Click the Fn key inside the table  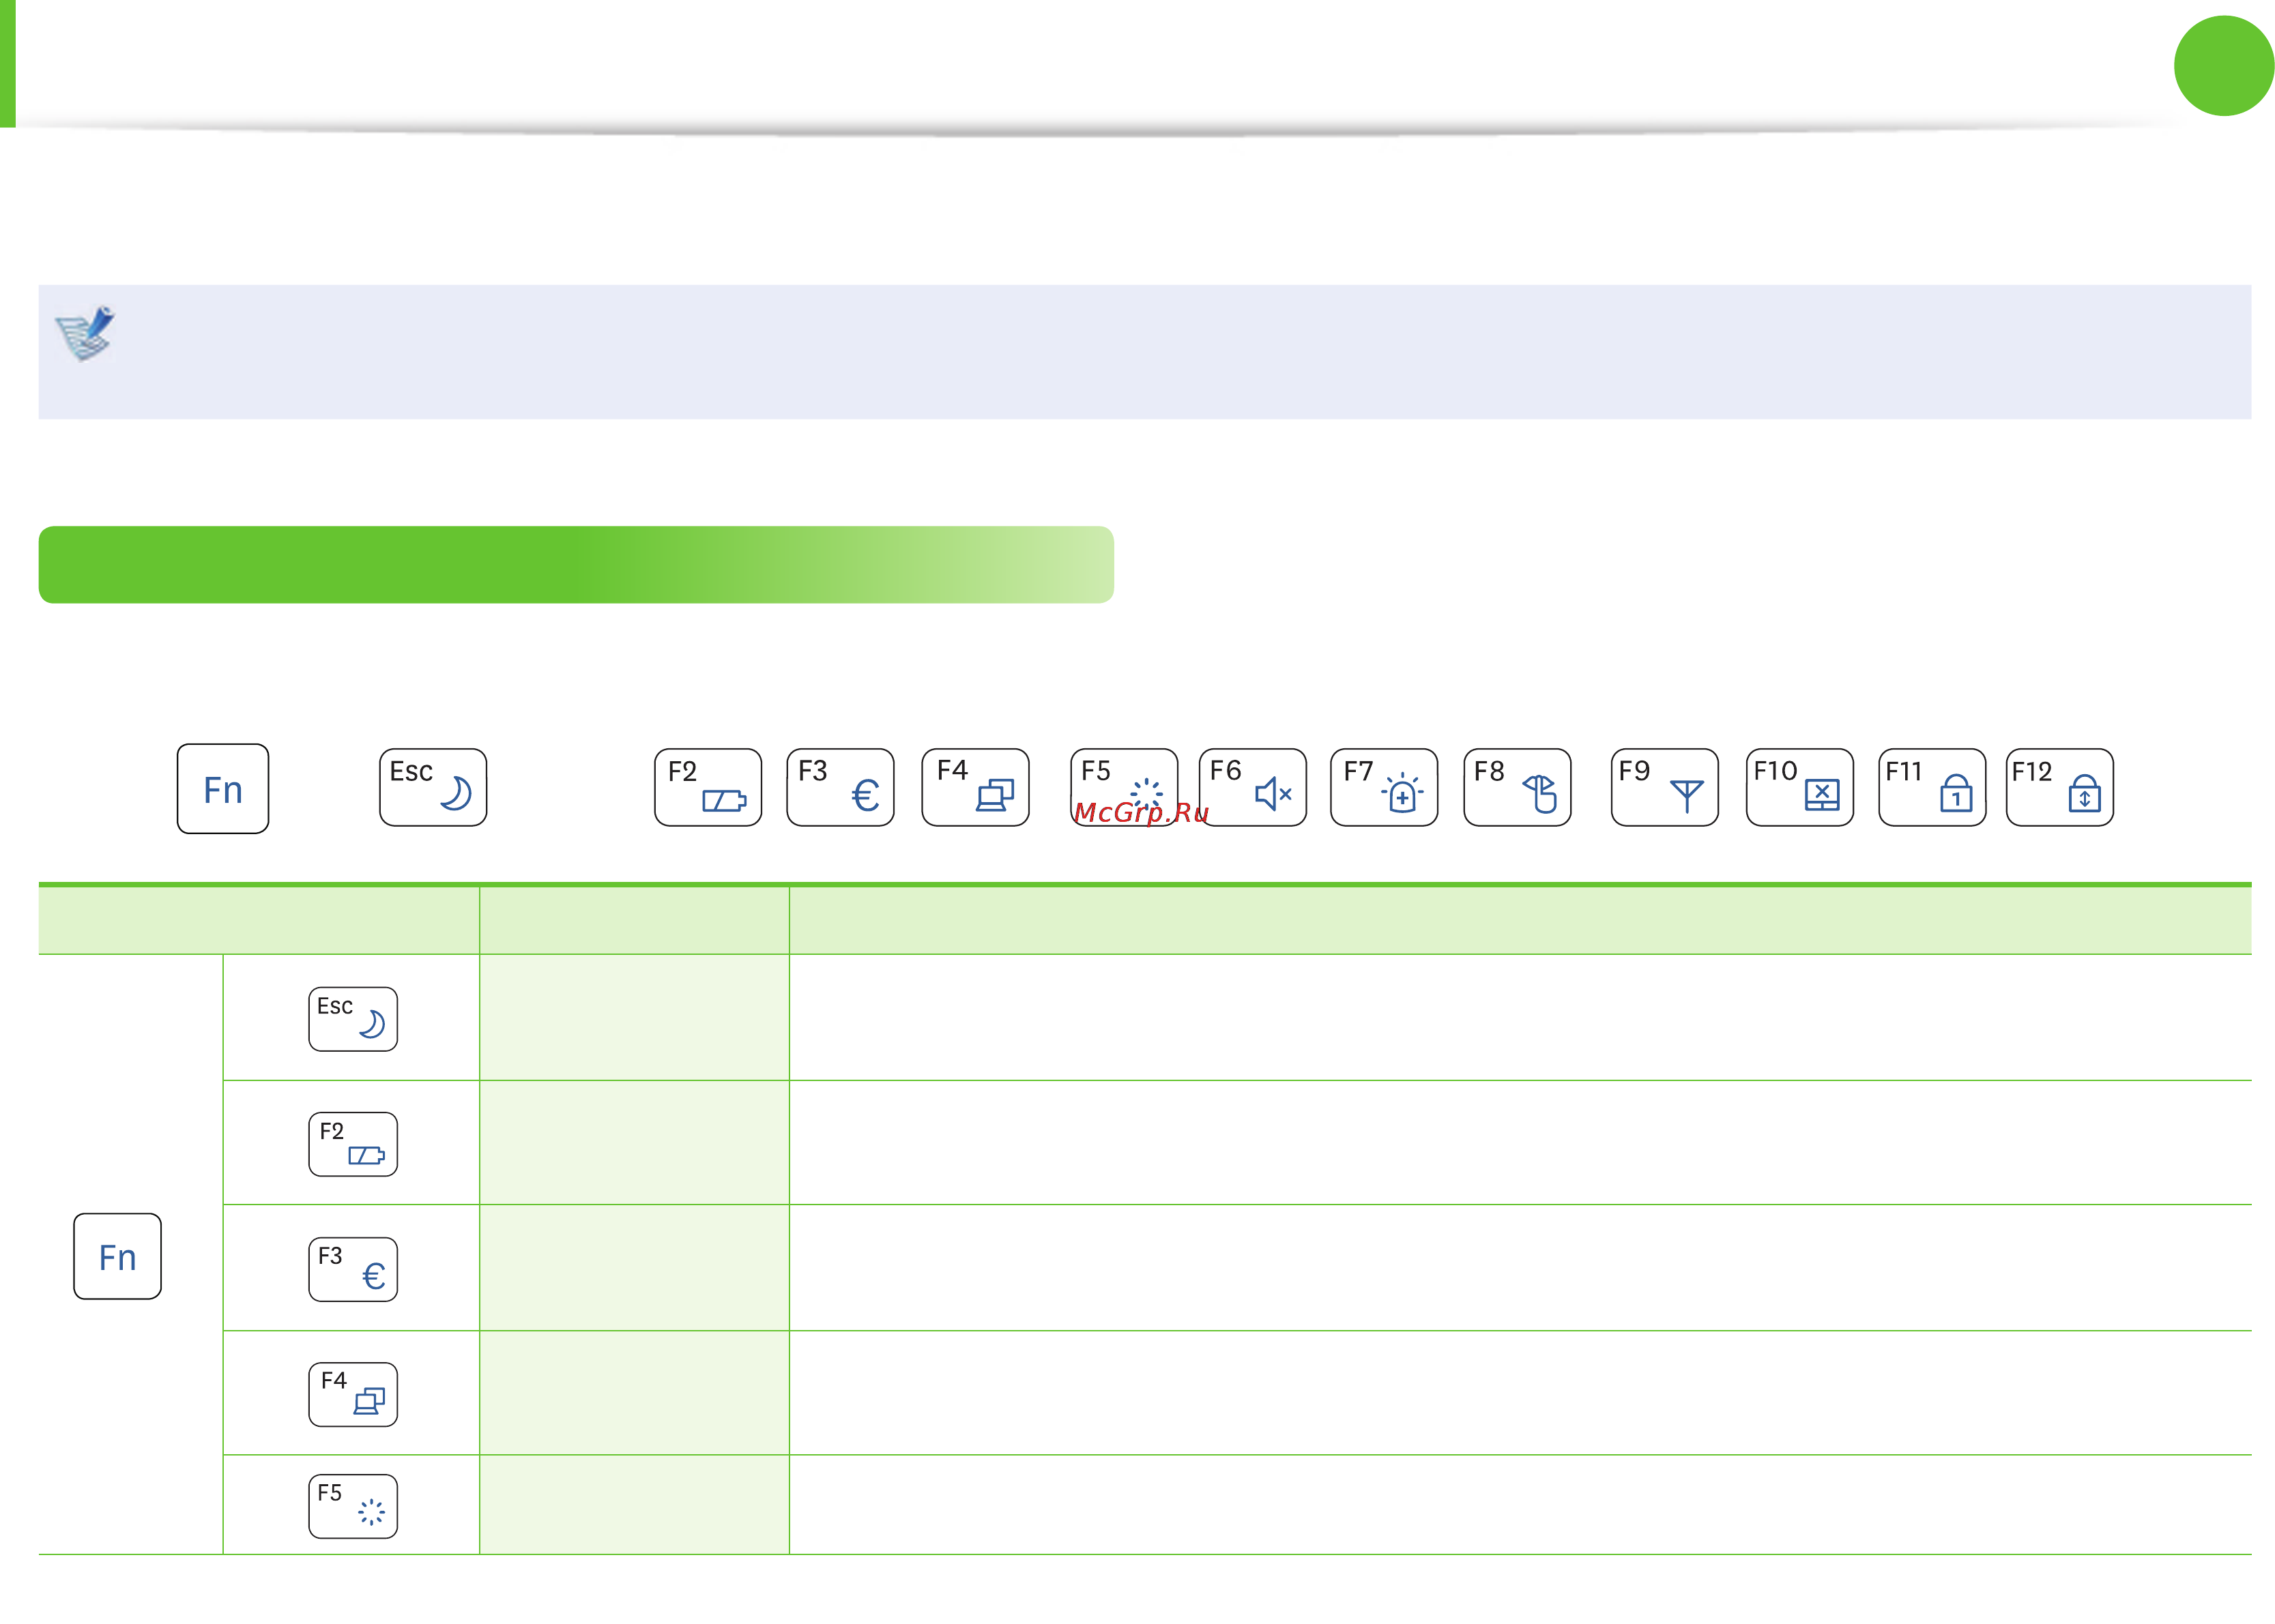point(117,1256)
